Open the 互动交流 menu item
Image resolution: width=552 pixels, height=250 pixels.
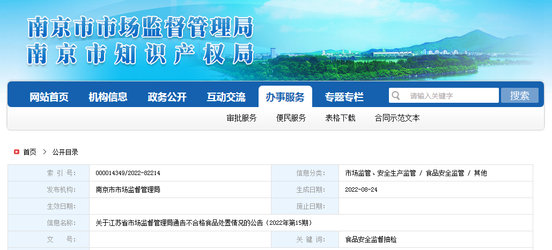(x=226, y=97)
